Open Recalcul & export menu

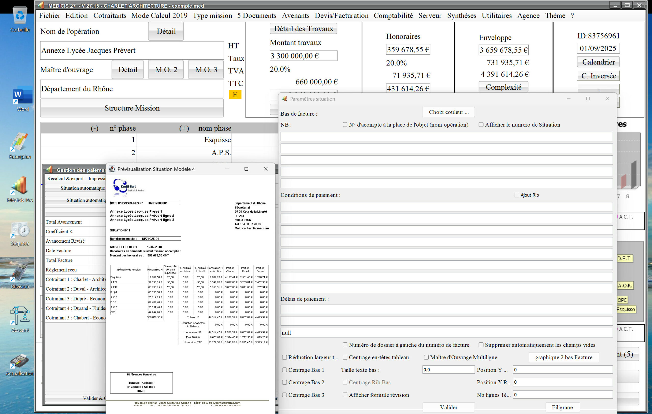click(x=65, y=178)
